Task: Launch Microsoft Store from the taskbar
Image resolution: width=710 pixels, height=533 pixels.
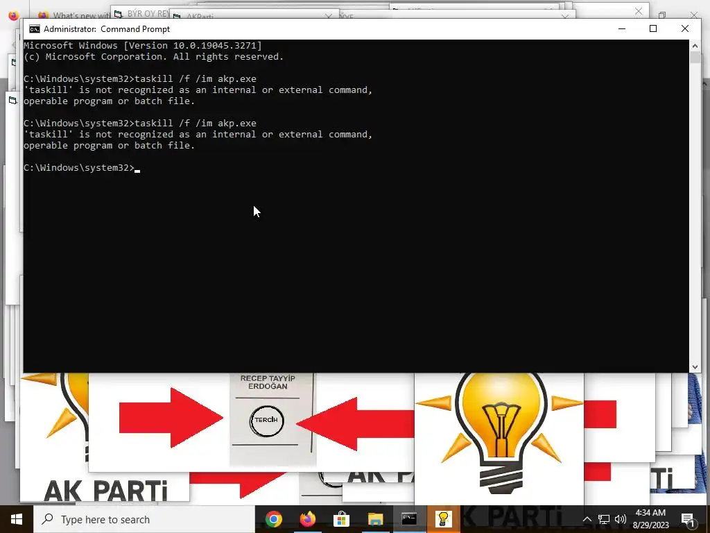Action: [341, 519]
